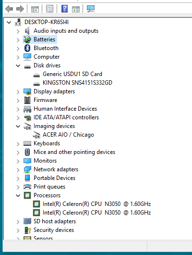Viewport: 192px width, 255px height.
Task: Click the monitor icon beside Computer
Action: (x=27, y=57)
